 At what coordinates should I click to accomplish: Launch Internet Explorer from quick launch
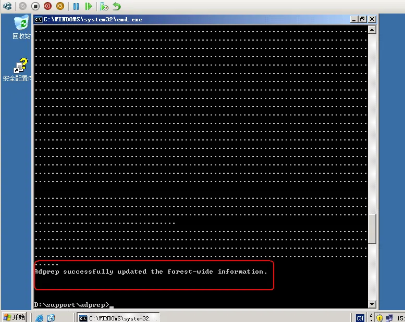click(x=39, y=318)
